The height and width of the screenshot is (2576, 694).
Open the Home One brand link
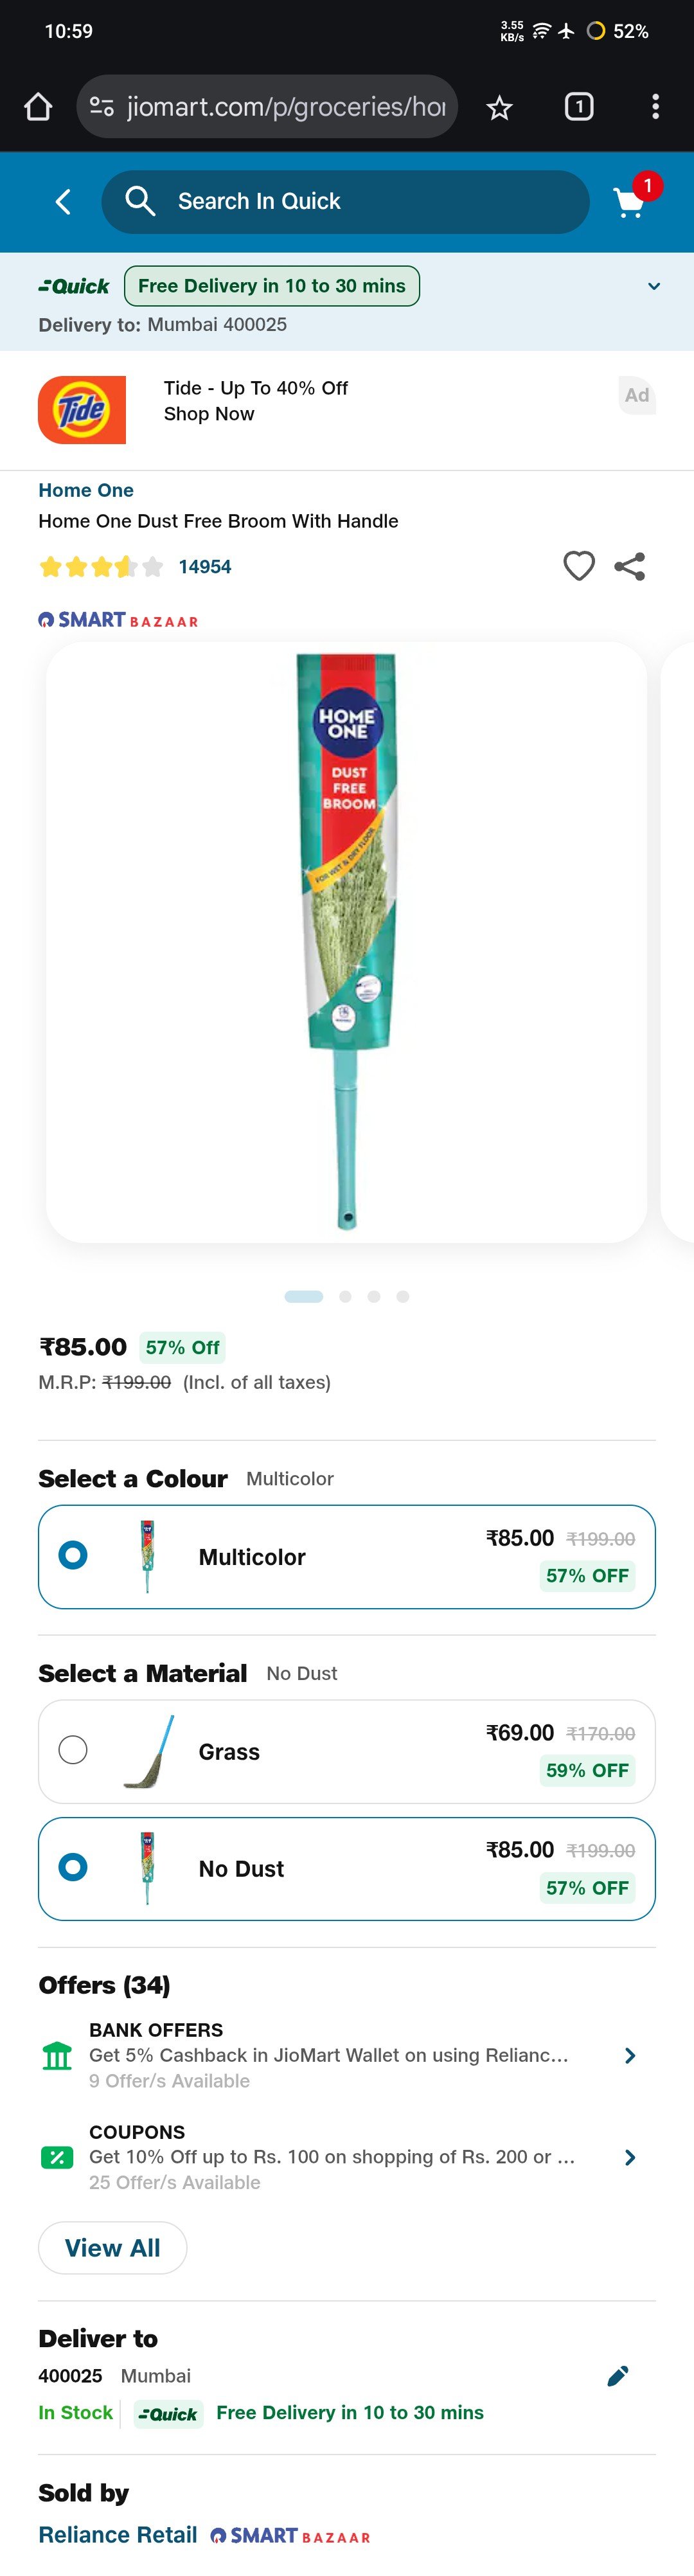(86, 490)
